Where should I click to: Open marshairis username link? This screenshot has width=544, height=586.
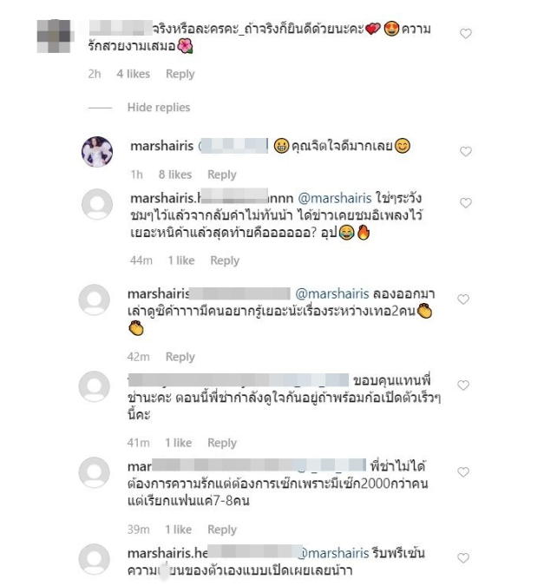coord(161,146)
